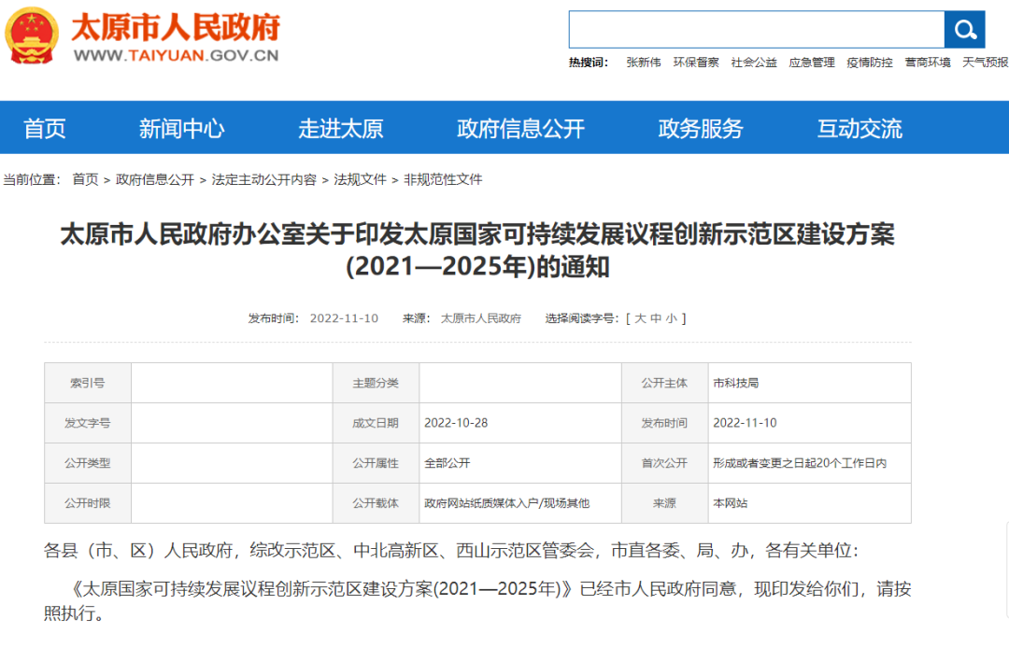Click hot search term 疫情防控
Image resolution: width=1009 pixels, height=661 pixels.
tap(870, 63)
